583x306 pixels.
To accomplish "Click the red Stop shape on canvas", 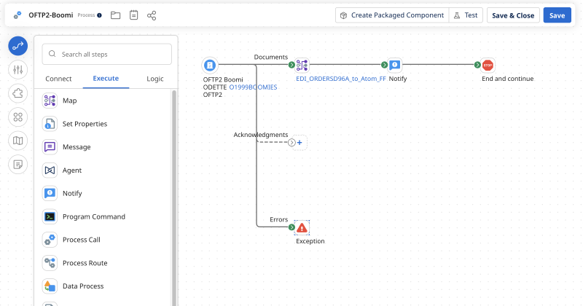I will (488, 65).
